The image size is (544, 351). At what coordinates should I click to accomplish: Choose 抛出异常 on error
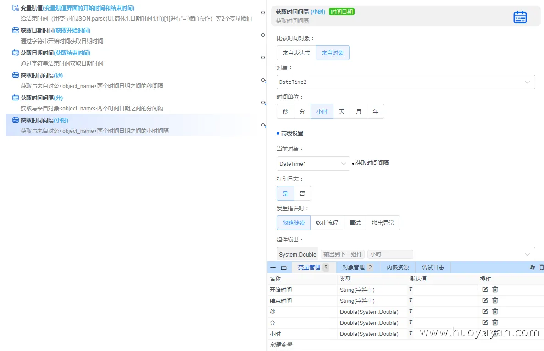click(383, 223)
